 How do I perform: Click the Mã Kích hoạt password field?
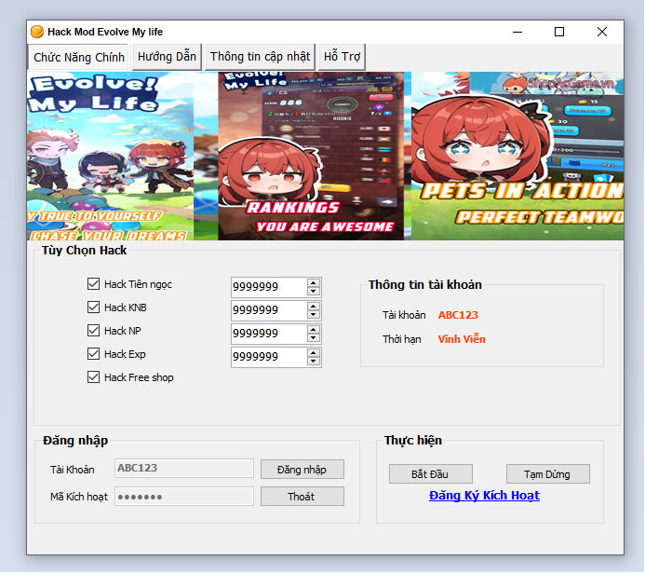click(184, 497)
